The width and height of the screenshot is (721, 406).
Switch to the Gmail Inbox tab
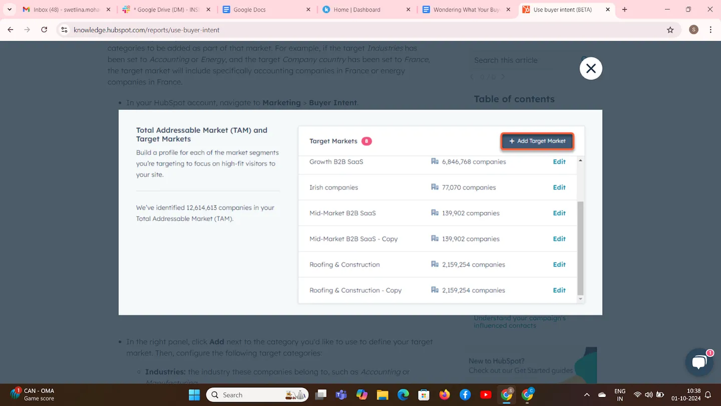[66, 10]
